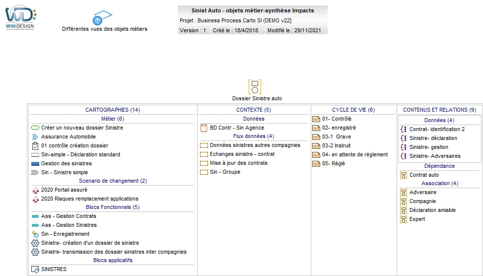Select the CARTOGRAPHIES (14) column header
483x276 pixels.
pos(113,110)
